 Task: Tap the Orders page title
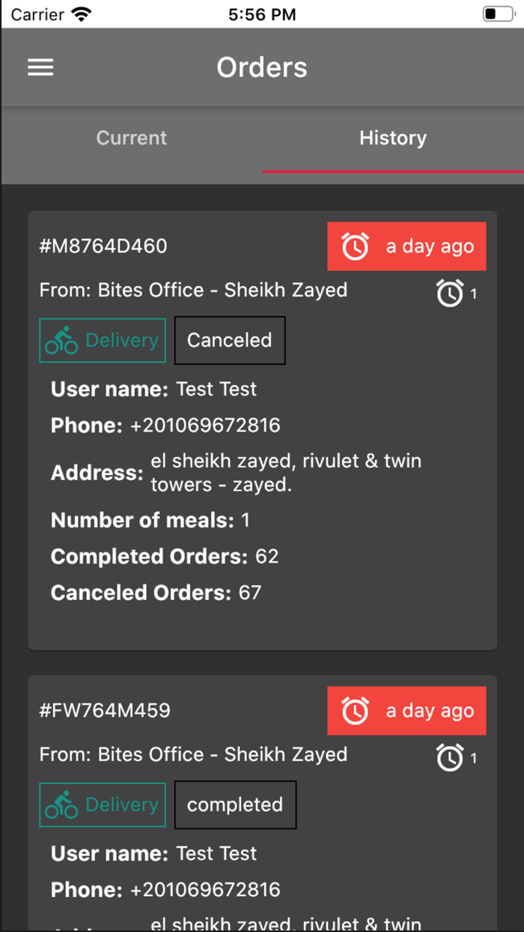pos(262,67)
